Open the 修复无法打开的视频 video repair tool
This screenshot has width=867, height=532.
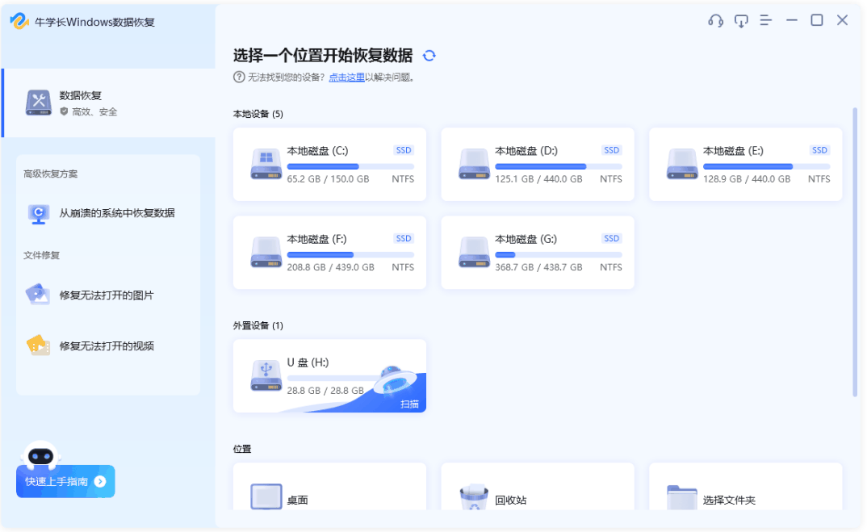pyautogui.click(x=107, y=346)
